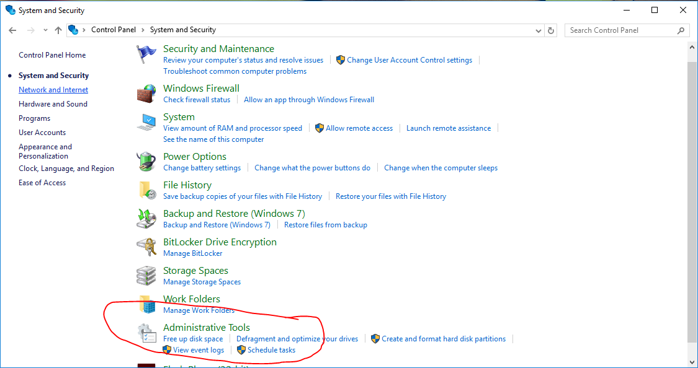The image size is (698, 368).
Task: Click the Windows Firewall brick wall icon
Action: coord(146,94)
